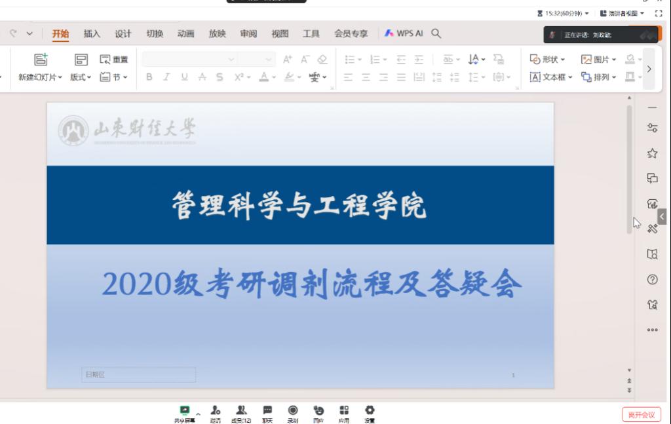Switch to the Insert tab
The image size is (671, 424).
click(92, 33)
